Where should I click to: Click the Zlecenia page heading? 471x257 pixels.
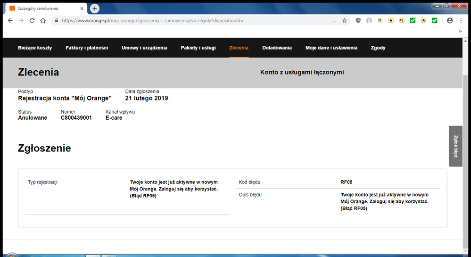(39, 72)
